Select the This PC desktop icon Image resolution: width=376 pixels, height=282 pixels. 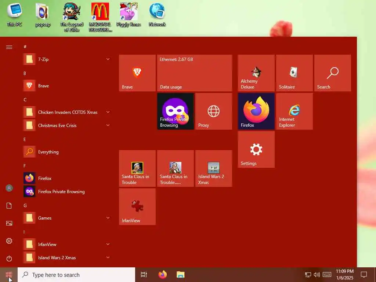pos(14,15)
